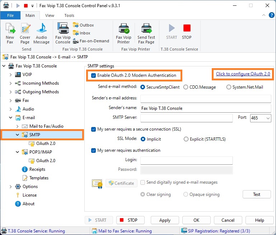Viewport: 276px width, 235px height.
Task: Select CDO.Message send method
Action: click(x=186, y=87)
